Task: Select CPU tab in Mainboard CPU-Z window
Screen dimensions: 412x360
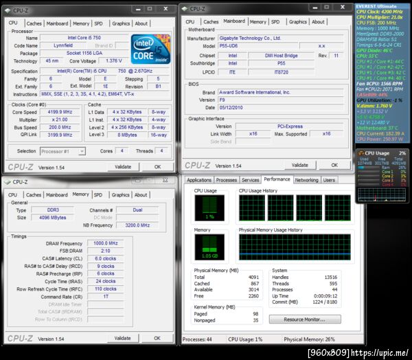Action: [190, 22]
